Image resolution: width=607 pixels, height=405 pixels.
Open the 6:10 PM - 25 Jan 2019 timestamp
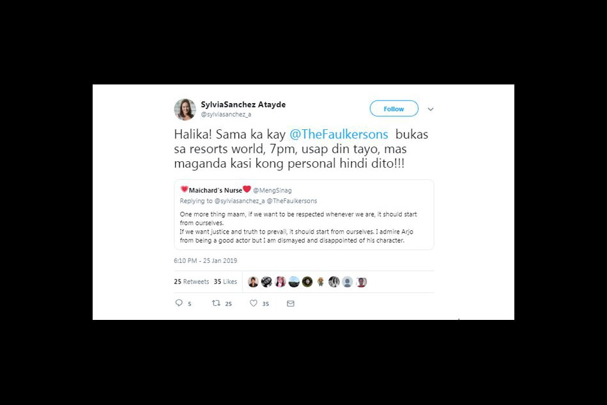click(205, 260)
